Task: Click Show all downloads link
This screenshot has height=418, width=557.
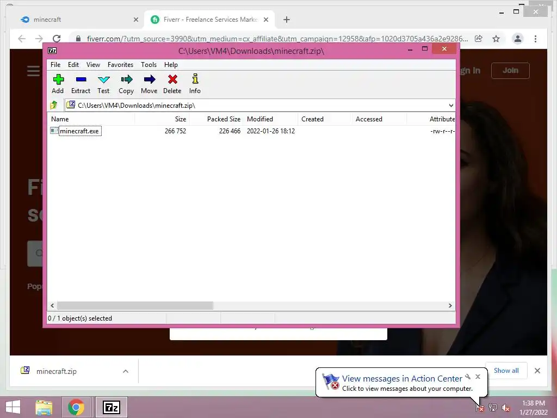Action: point(506,371)
